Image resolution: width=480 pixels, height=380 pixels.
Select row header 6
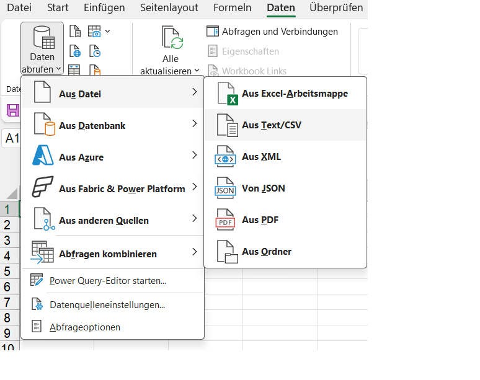9,286
